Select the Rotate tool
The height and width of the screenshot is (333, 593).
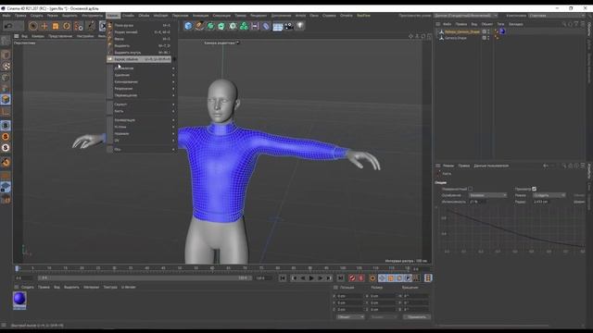(67, 26)
